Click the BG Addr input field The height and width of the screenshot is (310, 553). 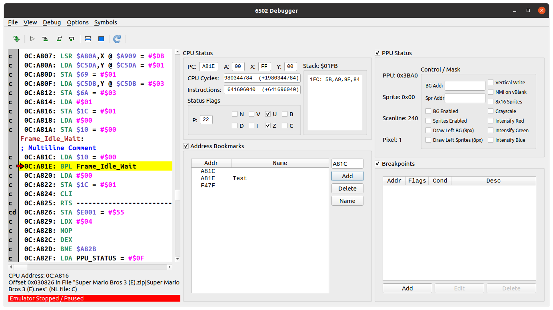click(x=465, y=85)
